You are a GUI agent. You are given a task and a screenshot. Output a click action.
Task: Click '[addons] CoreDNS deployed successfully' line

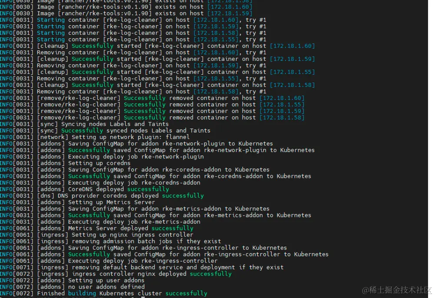click(x=84, y=189)
